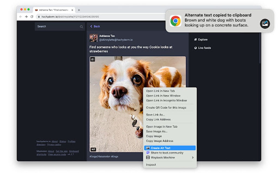Go Back to the previous view
Viewport: 278px width, 173px height.
pyautogui.click(x=95, y=26)
